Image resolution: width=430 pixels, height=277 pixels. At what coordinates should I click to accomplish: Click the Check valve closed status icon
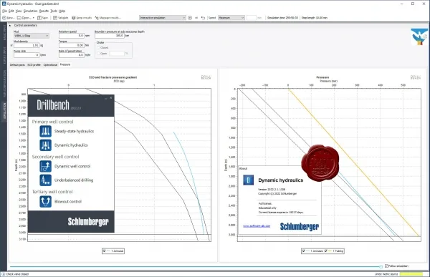(4, 274)
